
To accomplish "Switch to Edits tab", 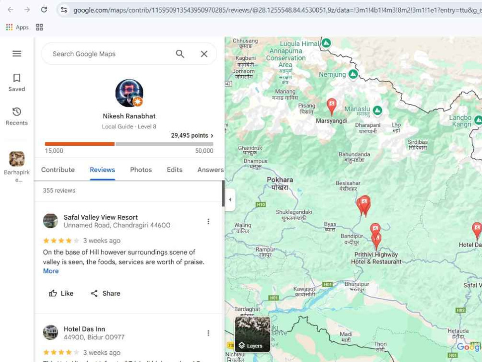I will [174, 169].
